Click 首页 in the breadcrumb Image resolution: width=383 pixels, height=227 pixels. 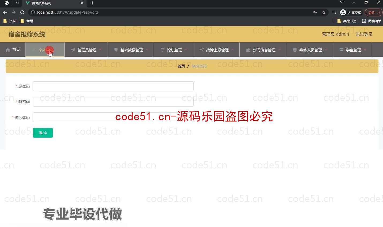click(181, 66)
